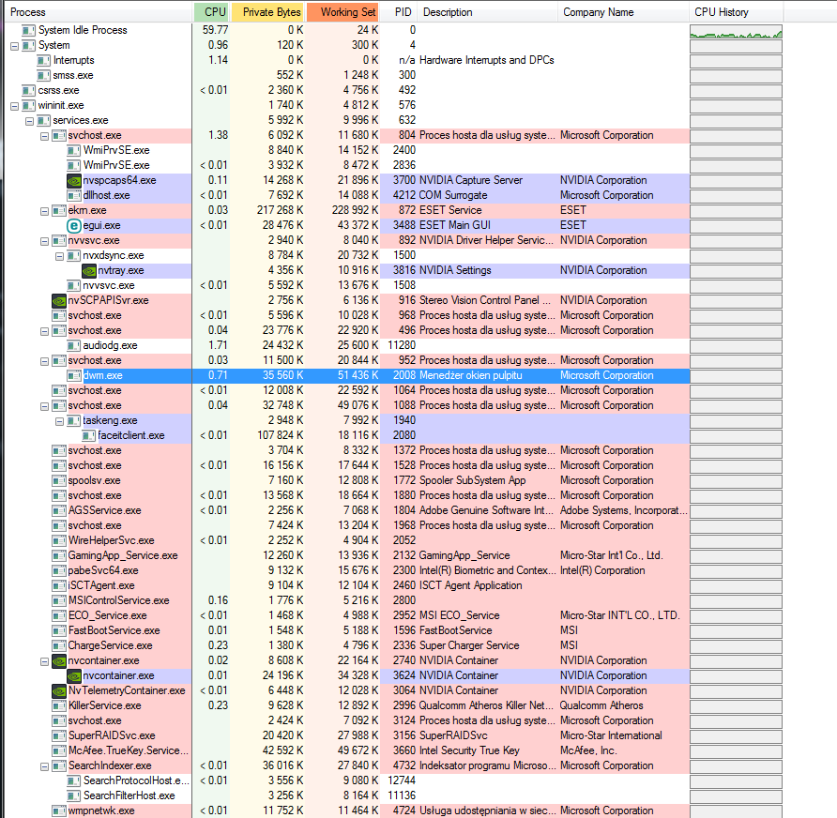
Task: Select the WmiPrvSE.exe row with PID 2400
Action: [347, 150]
